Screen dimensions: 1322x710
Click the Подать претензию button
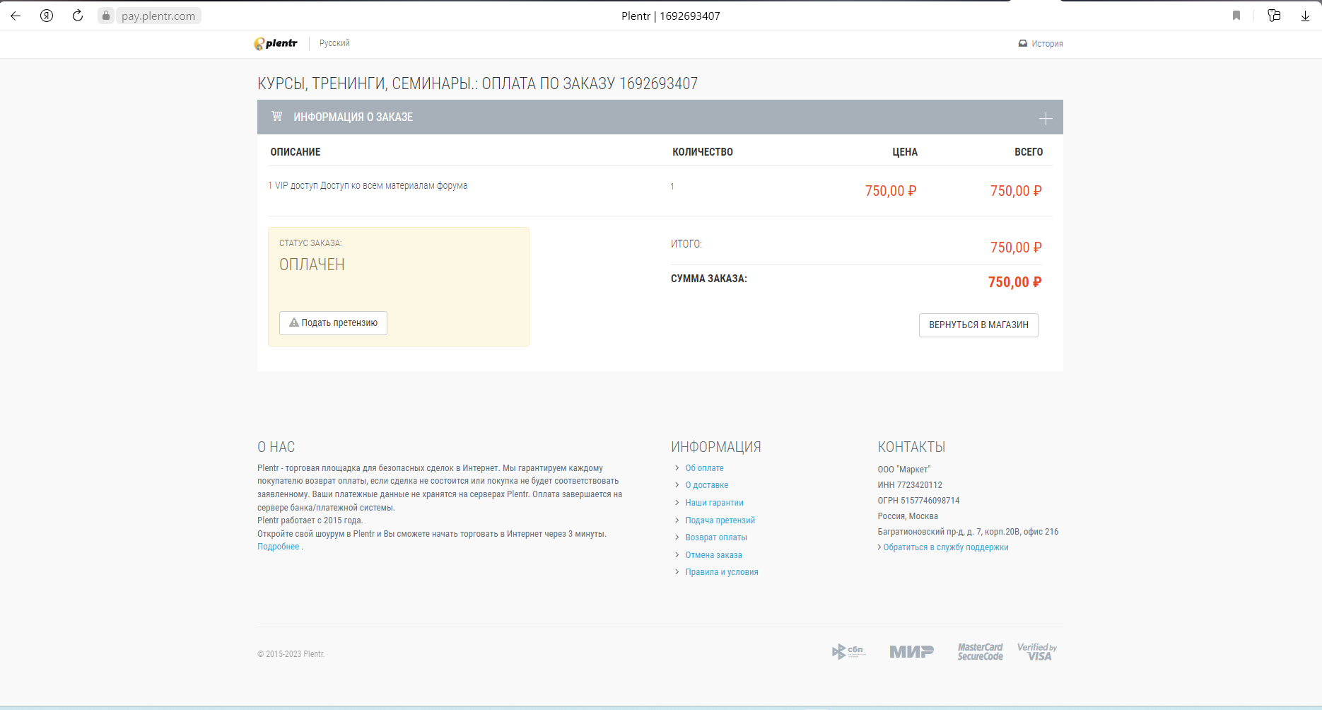(333, 323)
